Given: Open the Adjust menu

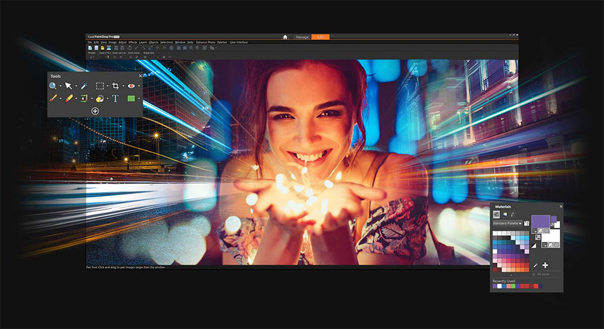Looking at the screenshot, I should [123, 42].
